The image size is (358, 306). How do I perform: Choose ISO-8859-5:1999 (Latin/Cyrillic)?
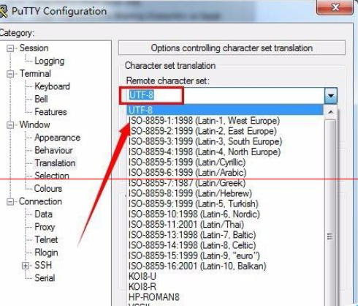click(187, 163)
